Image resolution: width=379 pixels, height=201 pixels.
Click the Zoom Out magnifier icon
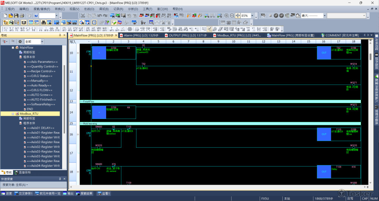click(x=232, y=16)
